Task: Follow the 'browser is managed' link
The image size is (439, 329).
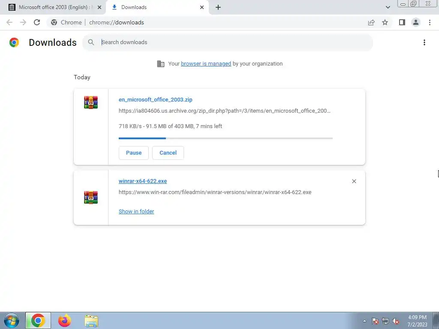Action: click(x=206, y=64)
